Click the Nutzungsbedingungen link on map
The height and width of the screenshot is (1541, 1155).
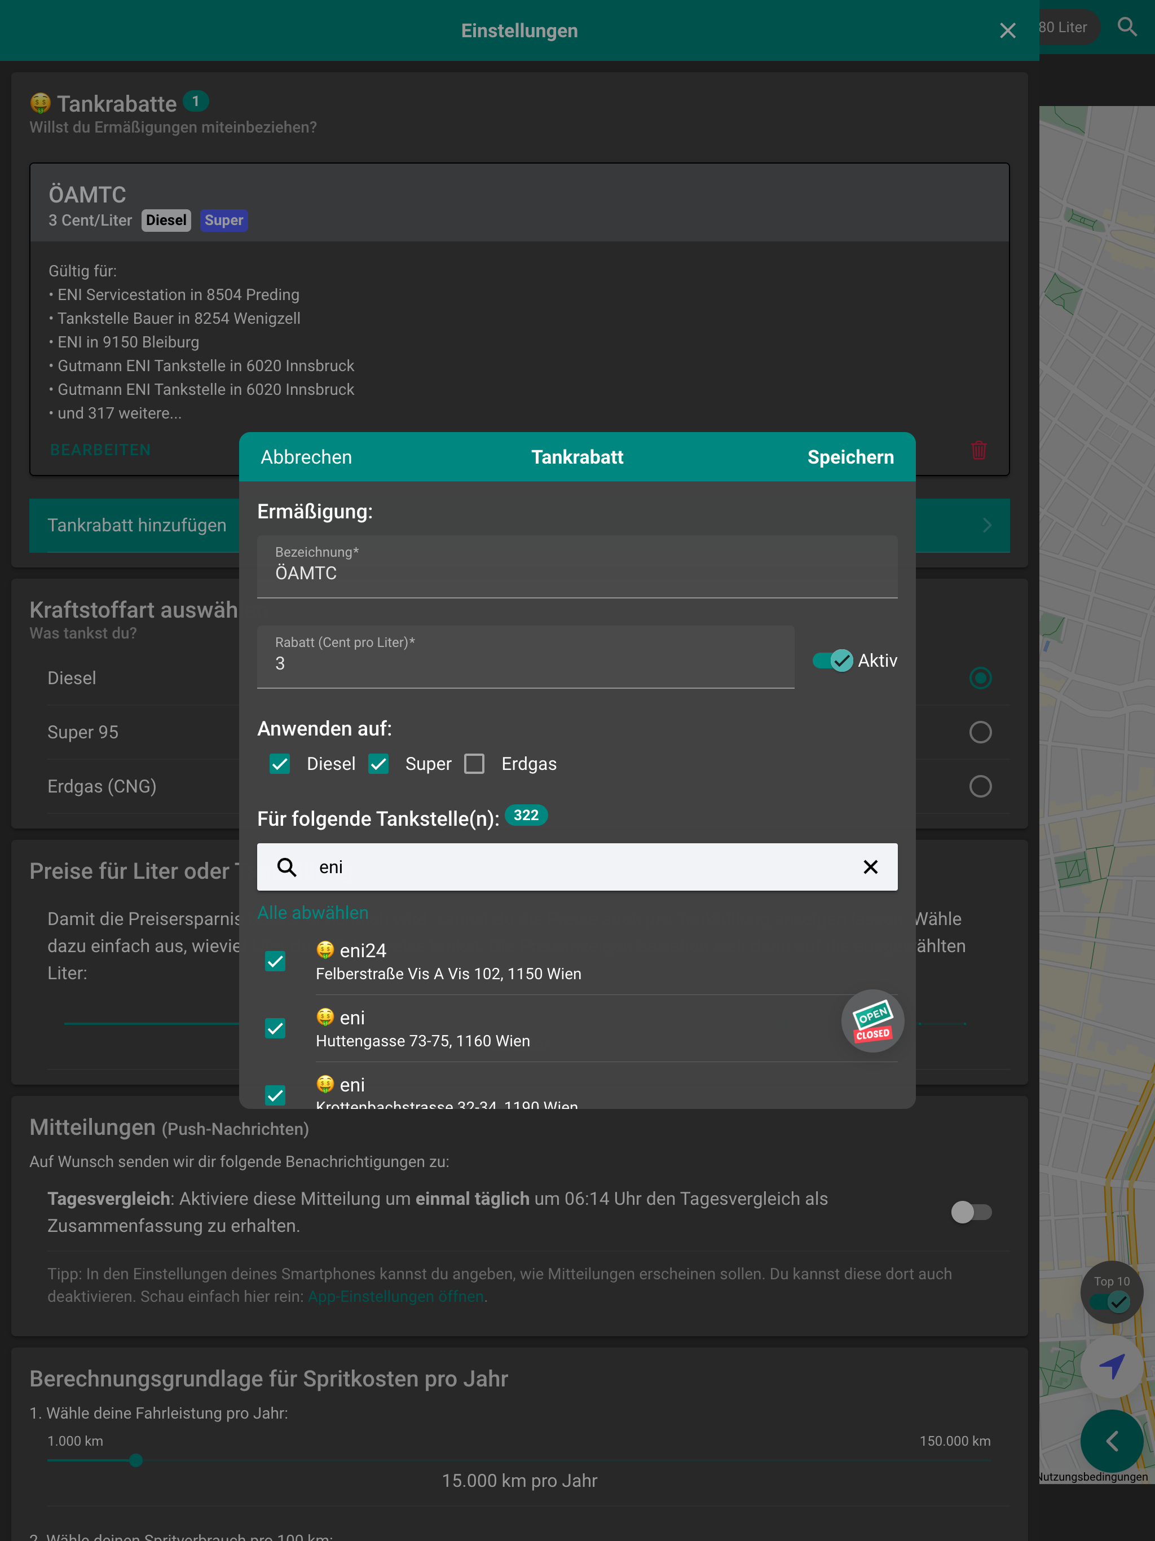click(1094, 1477)
